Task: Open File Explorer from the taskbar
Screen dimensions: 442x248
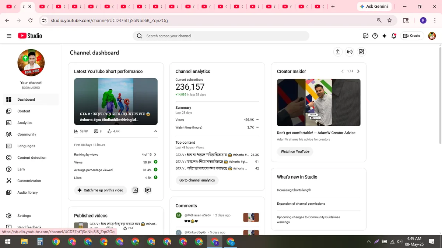Action: pos(24,241)
